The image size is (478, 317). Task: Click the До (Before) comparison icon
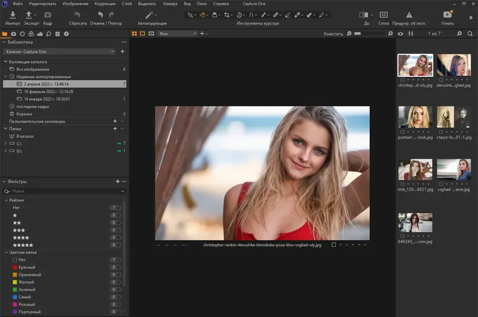pos(364,14)
